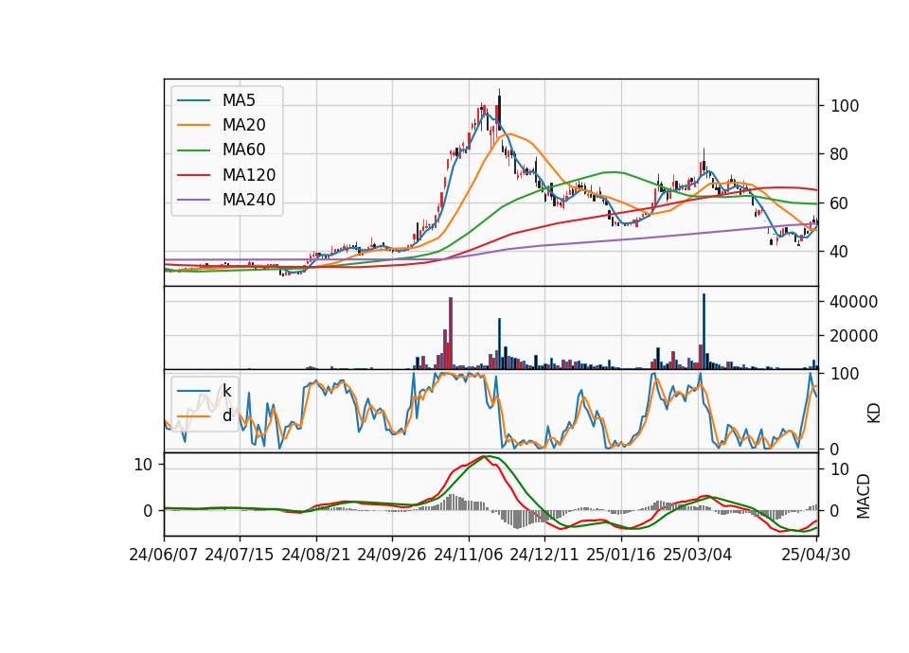Screen dimensions: 909x653
Task: Click the price axis value 60
Action: coord(840,203)
